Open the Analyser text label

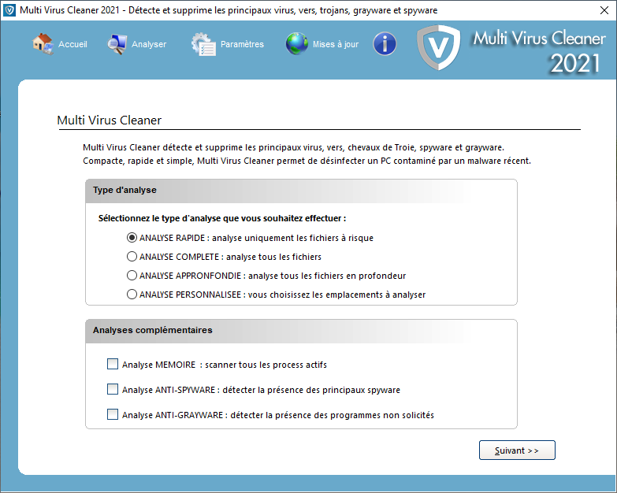[149, 44]
